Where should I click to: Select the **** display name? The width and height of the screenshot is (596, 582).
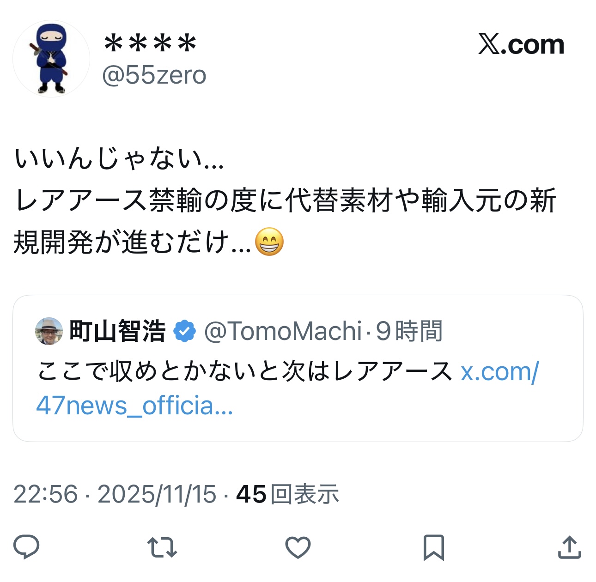150,44
